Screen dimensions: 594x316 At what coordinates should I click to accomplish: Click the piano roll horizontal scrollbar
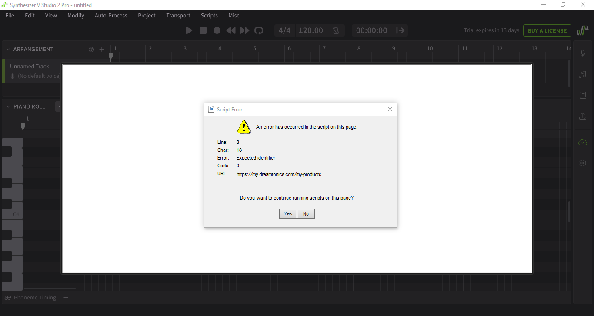pyautogui.click(x=50, y=289)
